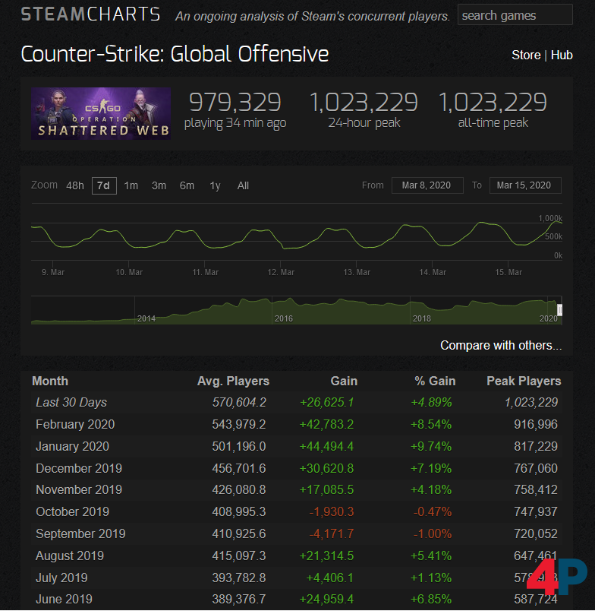Set chart zoom to 48h
This screenshot has width=595, height=611.
75,185
